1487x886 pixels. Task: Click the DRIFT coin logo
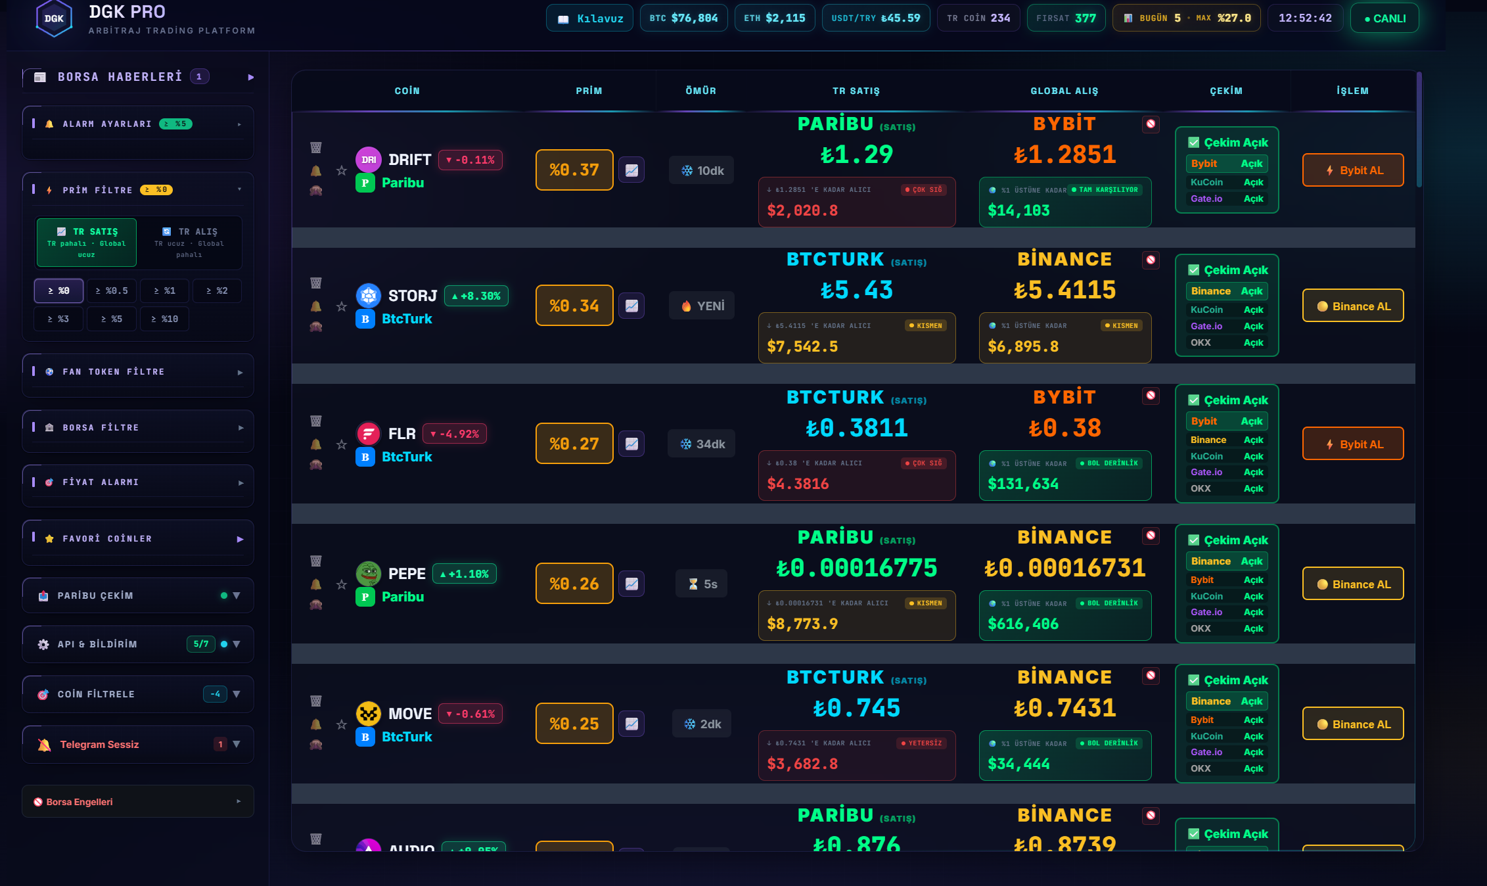coord(369,160)
